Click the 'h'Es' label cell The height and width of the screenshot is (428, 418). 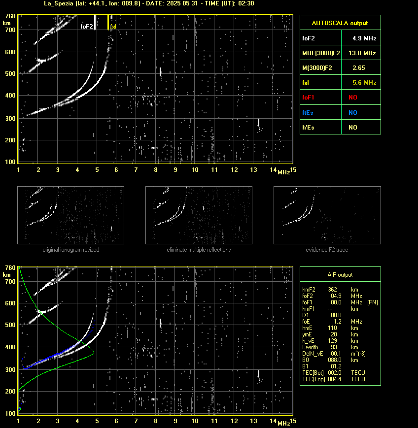(321, 127)
